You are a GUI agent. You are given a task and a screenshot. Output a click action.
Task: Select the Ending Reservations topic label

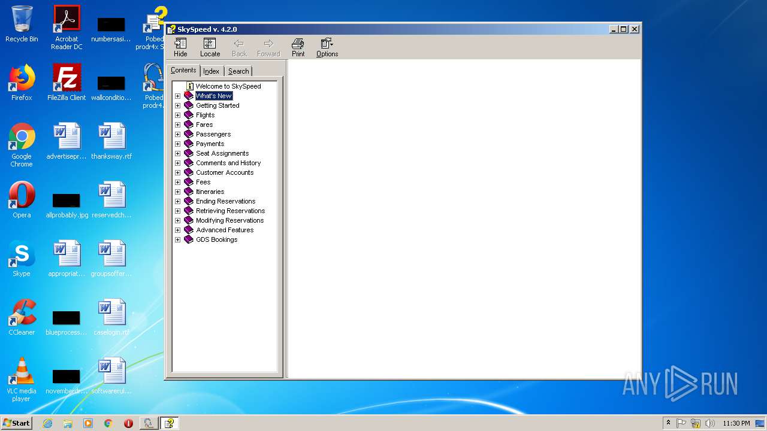pyautogui.click(x=225, y=201)
